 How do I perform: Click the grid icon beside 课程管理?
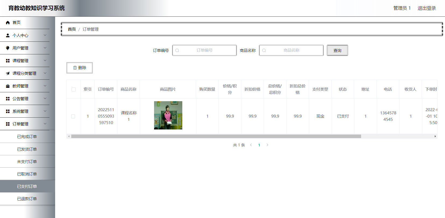pyautogui.click(x=8, y=61)
